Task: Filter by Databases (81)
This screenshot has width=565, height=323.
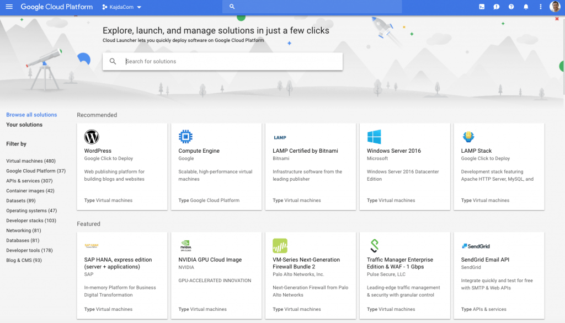Action: point(23,240)
